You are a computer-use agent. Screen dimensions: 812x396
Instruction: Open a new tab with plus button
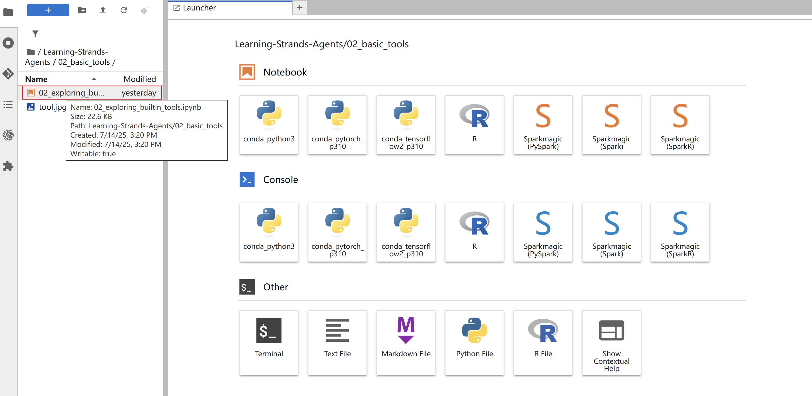point(299,8)
